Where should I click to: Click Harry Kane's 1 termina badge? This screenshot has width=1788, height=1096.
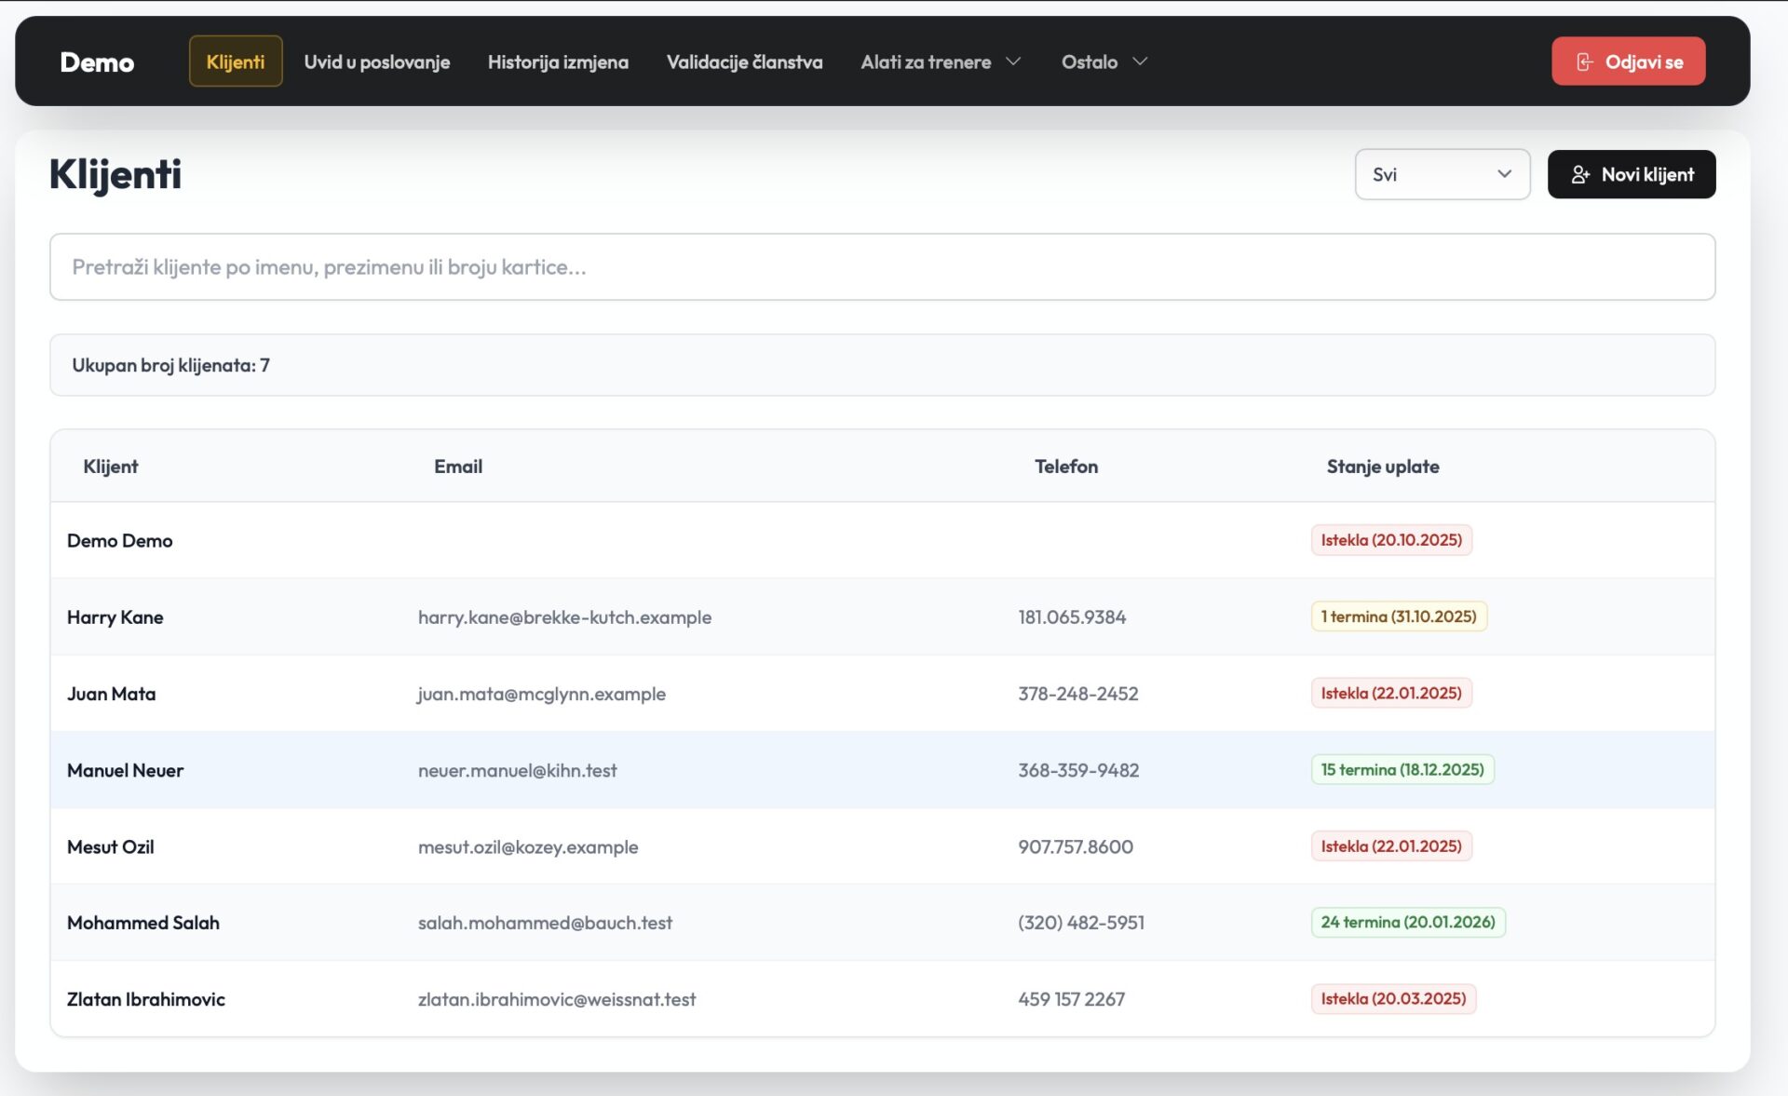pyautogui.click(x=1398, y=616)
